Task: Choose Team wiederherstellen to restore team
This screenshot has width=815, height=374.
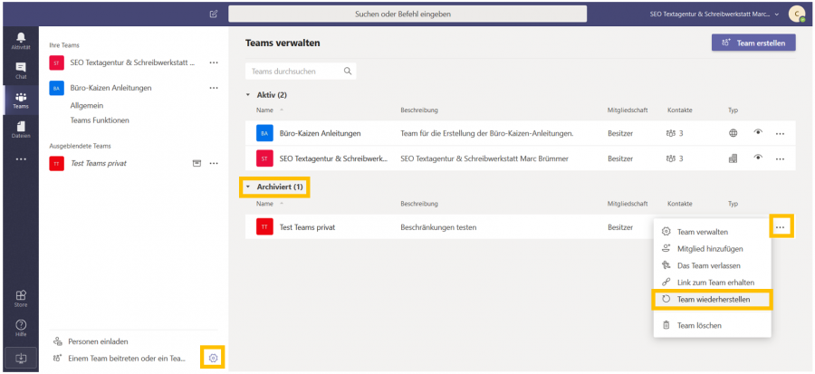Action: click(x=712, y=299)
